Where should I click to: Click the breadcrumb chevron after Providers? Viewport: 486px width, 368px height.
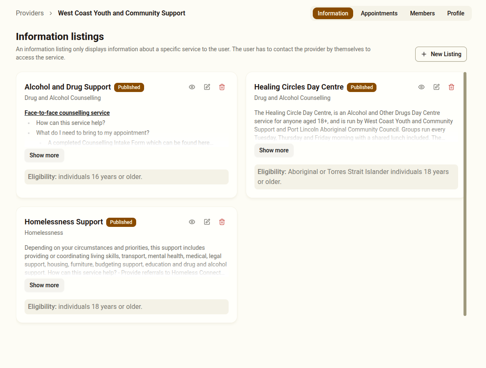click(51, 13)
